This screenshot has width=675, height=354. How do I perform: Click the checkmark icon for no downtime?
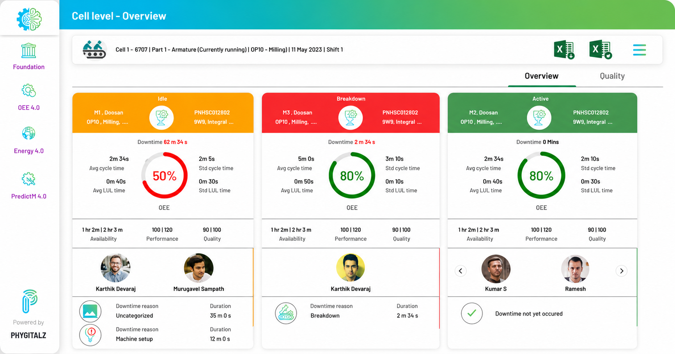[472, 313]
